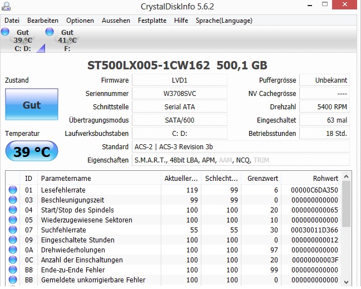Click the Laufwerksbuchstaben field C: D:
This screenshot has width=361, height=289.
pos(180,133)
